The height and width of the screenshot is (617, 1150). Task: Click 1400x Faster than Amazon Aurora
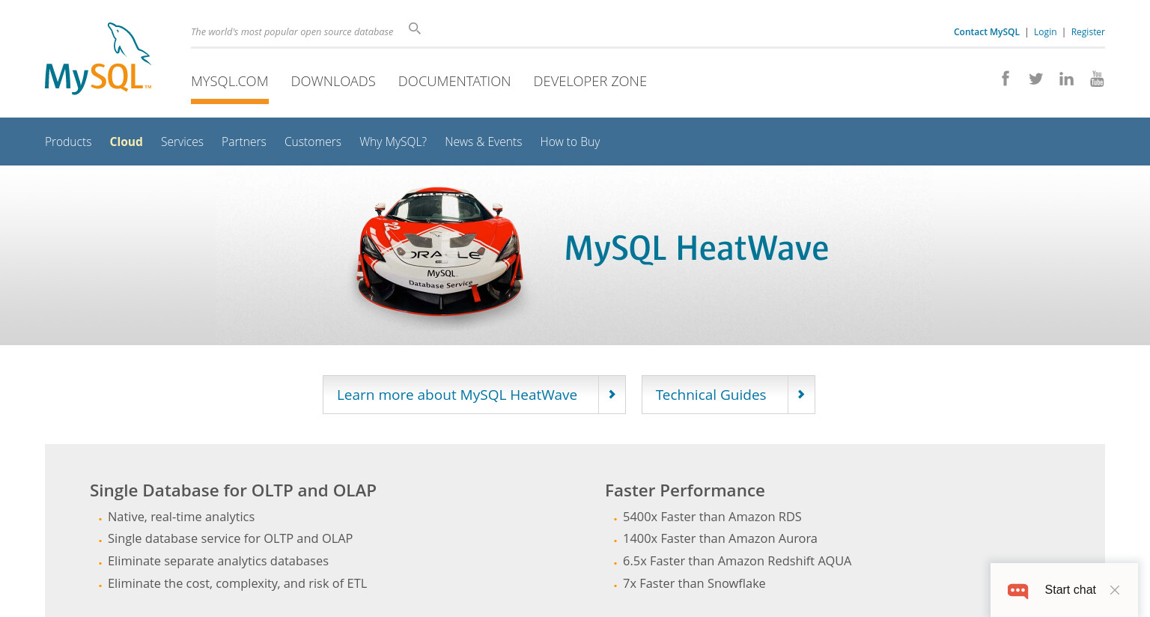[x=720, y=538]
